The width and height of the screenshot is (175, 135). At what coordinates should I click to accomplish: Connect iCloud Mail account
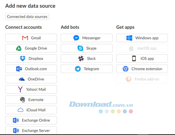click(x=31, y=110)
